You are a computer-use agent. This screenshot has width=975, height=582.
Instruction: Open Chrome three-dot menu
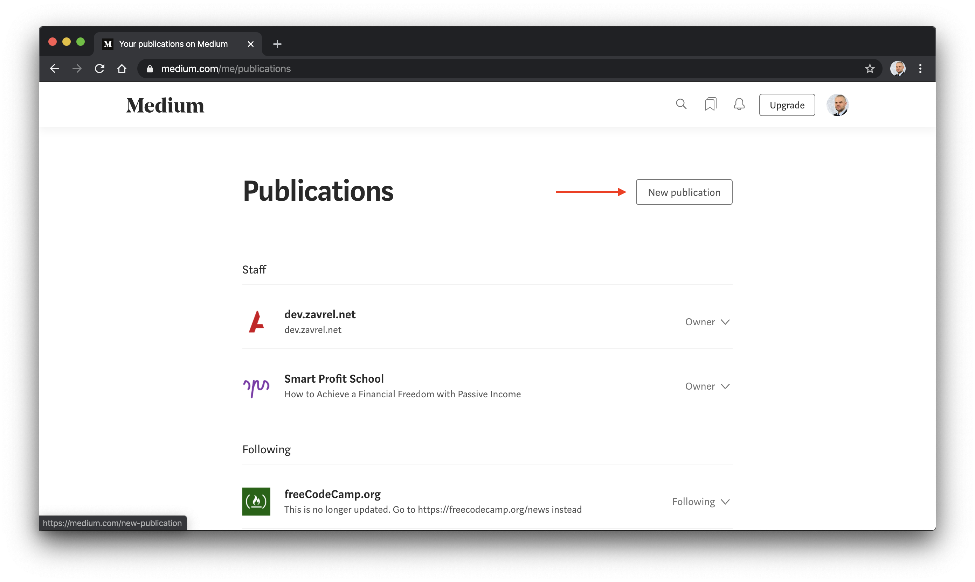click(x=920, y=69)
